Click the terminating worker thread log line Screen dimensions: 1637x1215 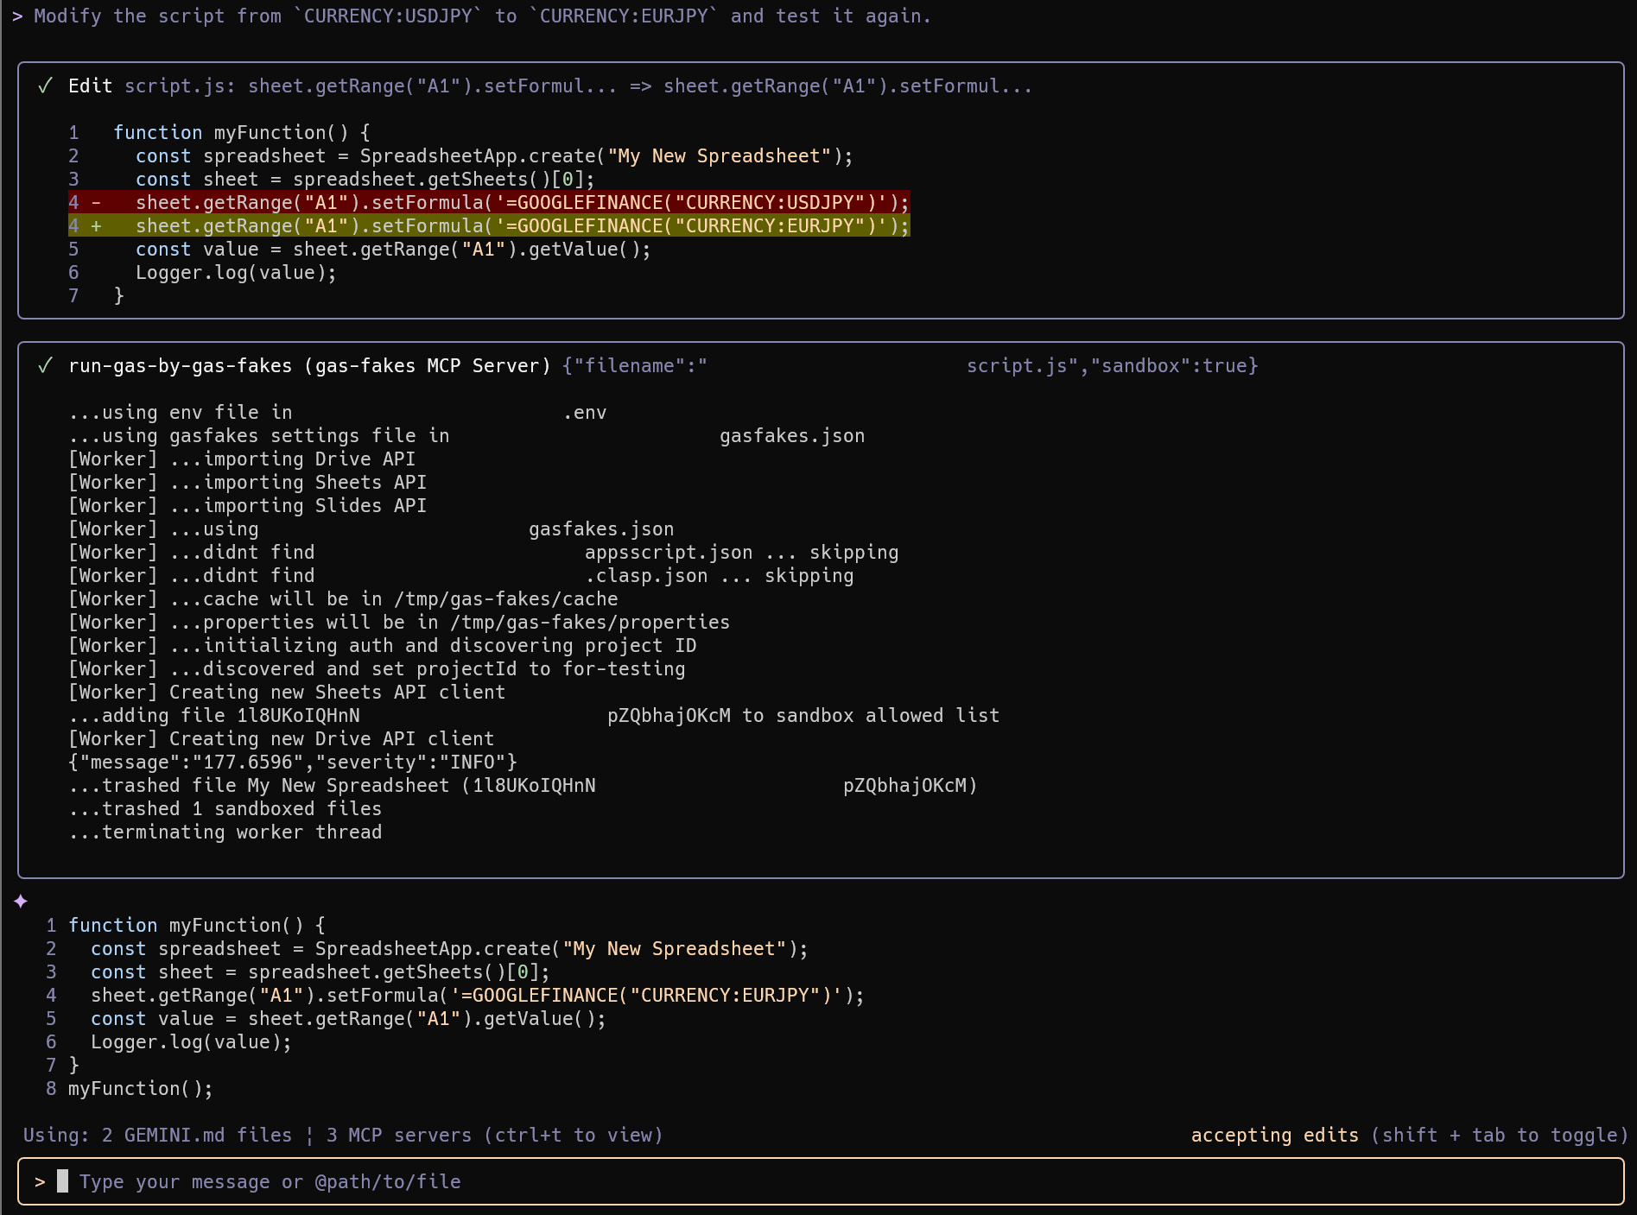pyautogui.click(x=225, y=832)
